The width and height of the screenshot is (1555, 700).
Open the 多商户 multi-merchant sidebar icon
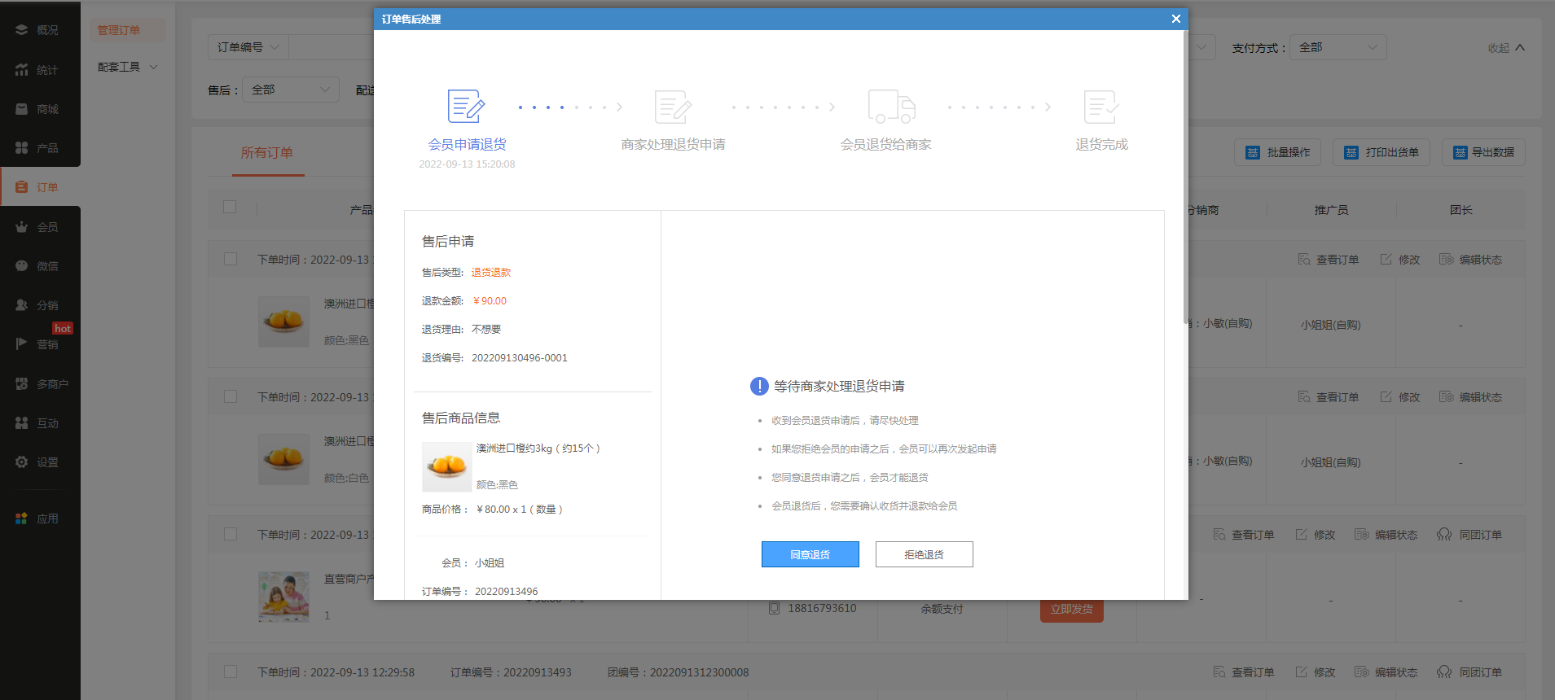tap(22, 384)
